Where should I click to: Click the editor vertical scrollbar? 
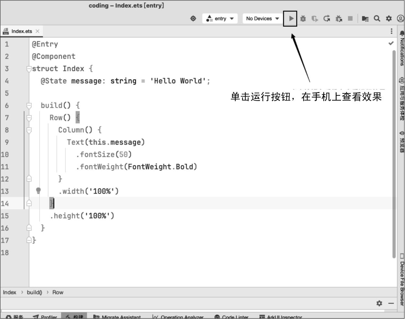coord(394,152)
